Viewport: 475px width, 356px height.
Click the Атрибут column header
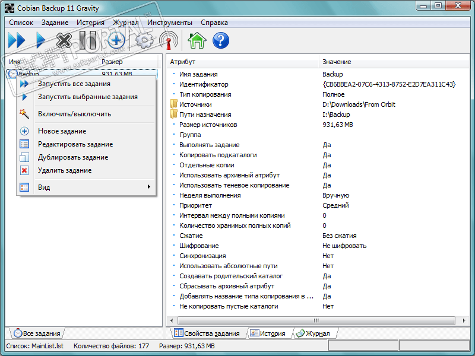243,62
